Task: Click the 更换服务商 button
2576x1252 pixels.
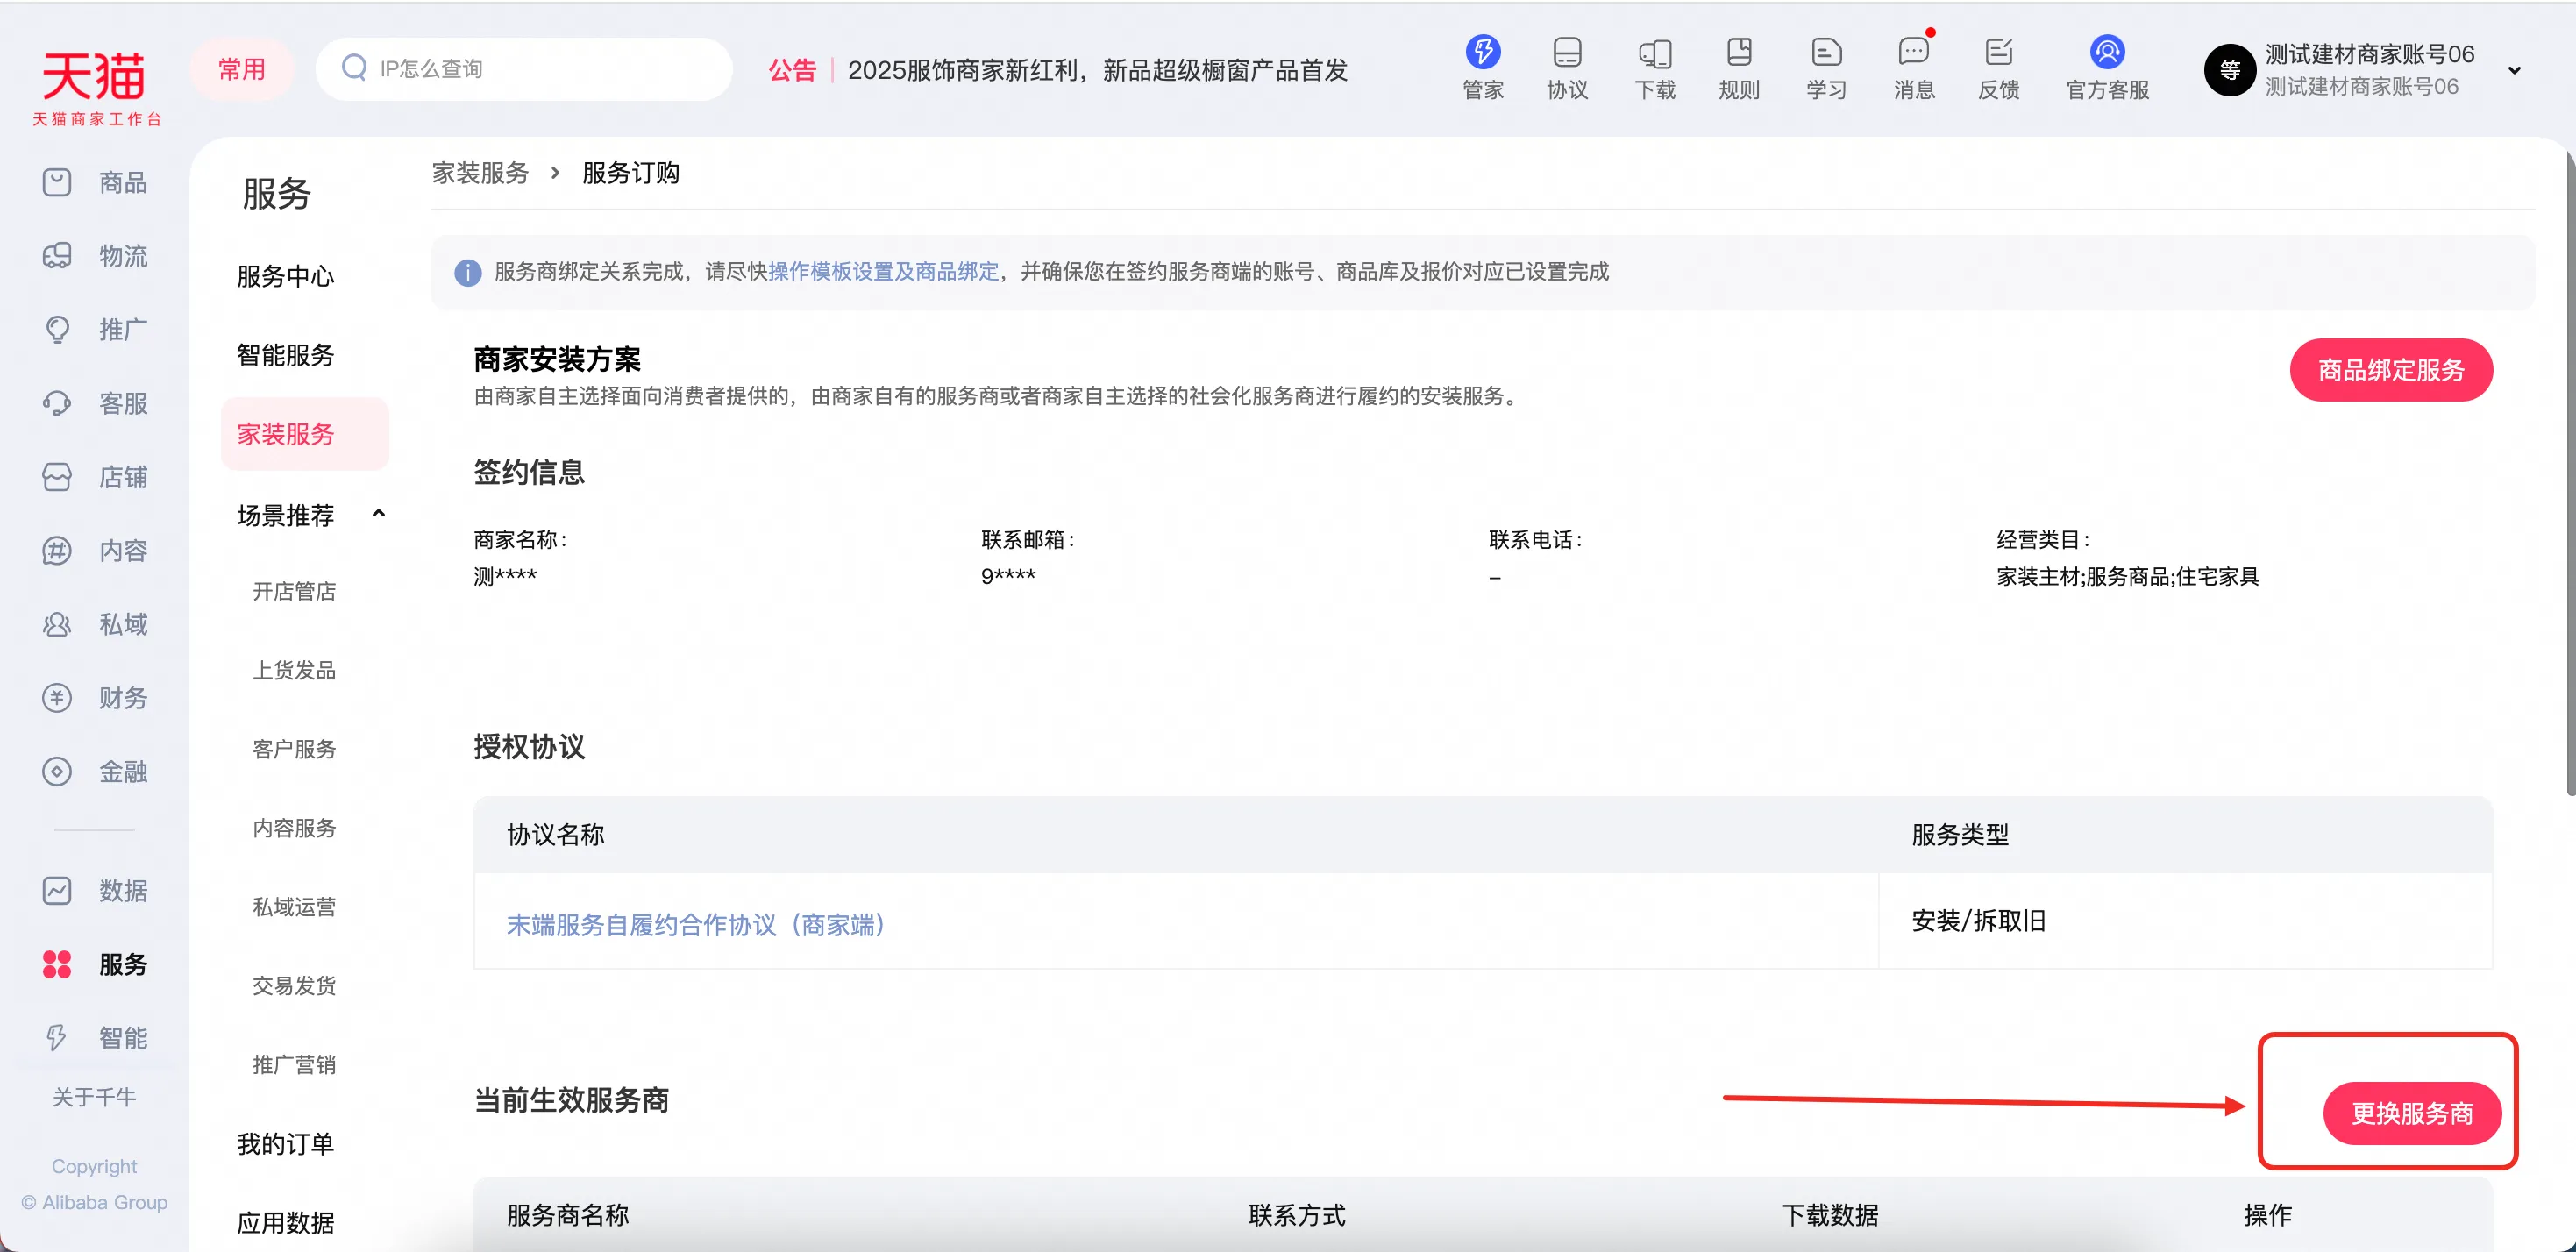Action: point(2412,1113)
